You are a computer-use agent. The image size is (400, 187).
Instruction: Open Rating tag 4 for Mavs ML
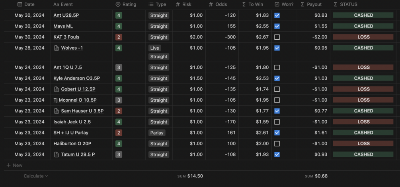[x=119, y=26]
